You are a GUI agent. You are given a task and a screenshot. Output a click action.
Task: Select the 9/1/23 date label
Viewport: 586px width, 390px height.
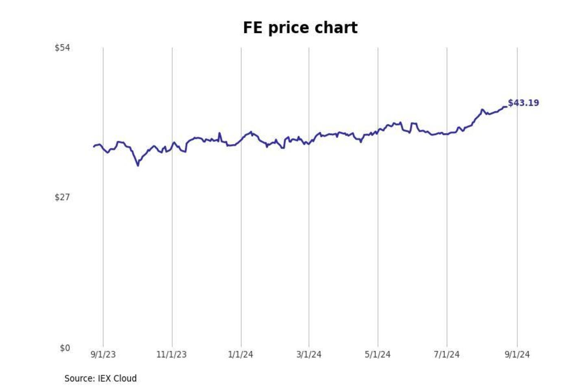[103, 355]
